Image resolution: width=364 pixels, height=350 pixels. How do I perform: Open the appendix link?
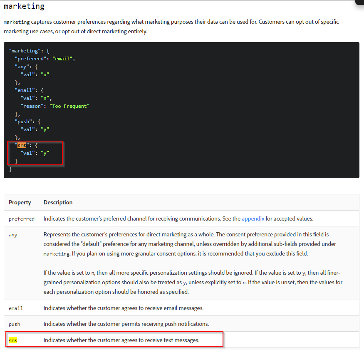pos(253,218)
